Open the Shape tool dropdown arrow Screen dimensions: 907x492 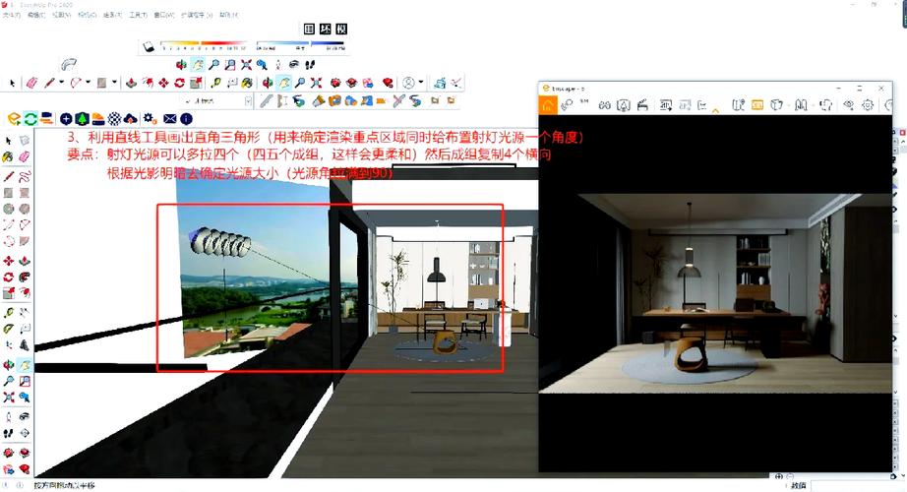(x=114, y=83)
